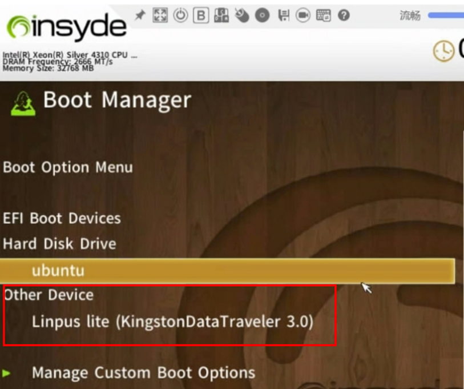464x389 pixels.
Task: Click the pin icon in the KVM toolbar
Action: [140, 15]
